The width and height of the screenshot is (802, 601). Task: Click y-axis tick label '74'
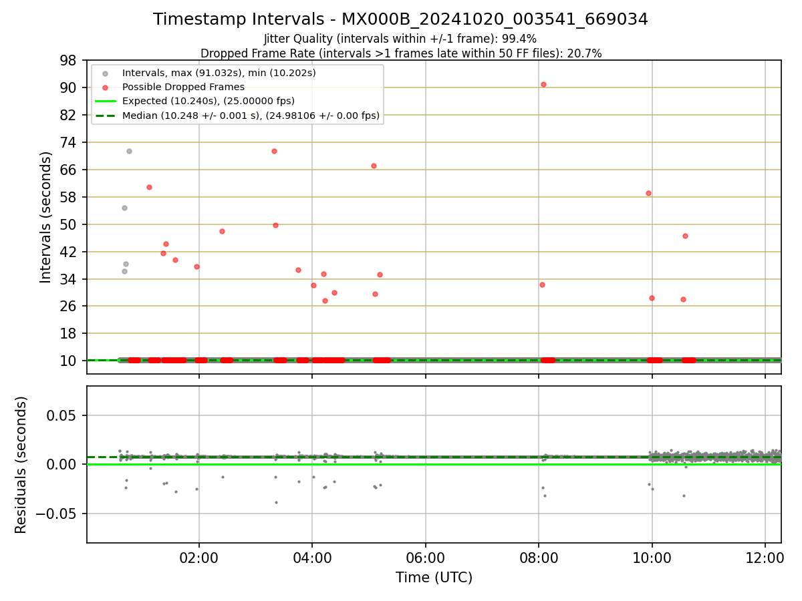point(69,142)
